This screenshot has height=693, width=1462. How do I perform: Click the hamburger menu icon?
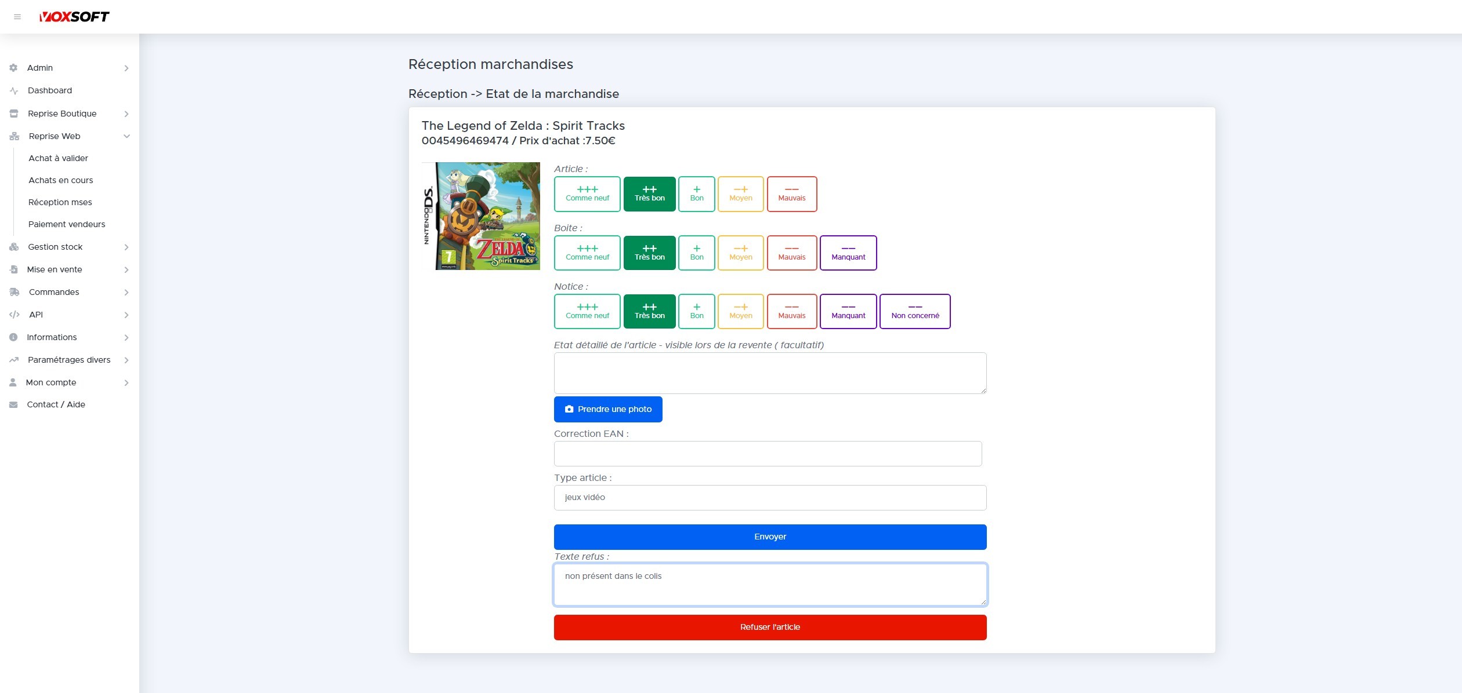pyautogui.click(x=17, y=17)
